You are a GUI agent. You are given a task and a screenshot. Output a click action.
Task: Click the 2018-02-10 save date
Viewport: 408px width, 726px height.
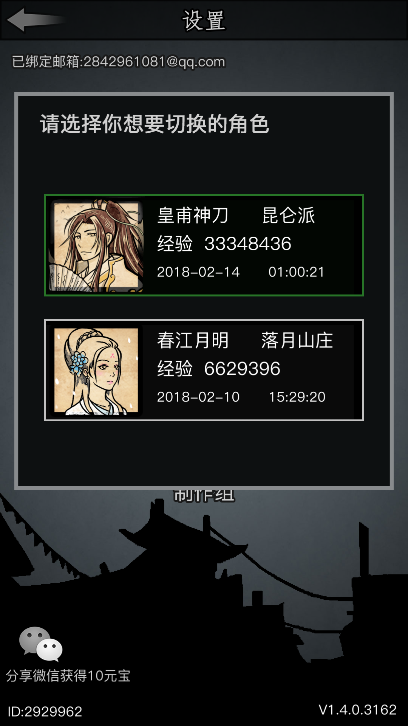pyautogui.click(x=198, y=397)
